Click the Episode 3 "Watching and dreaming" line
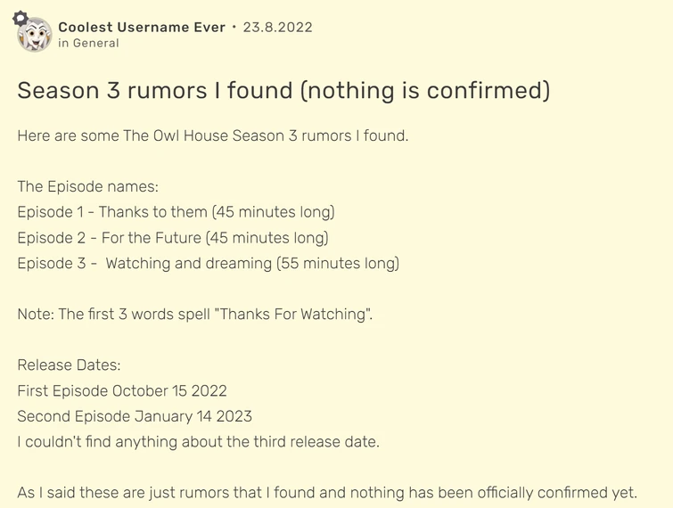673x508 pixels. (x=208, y=263)
